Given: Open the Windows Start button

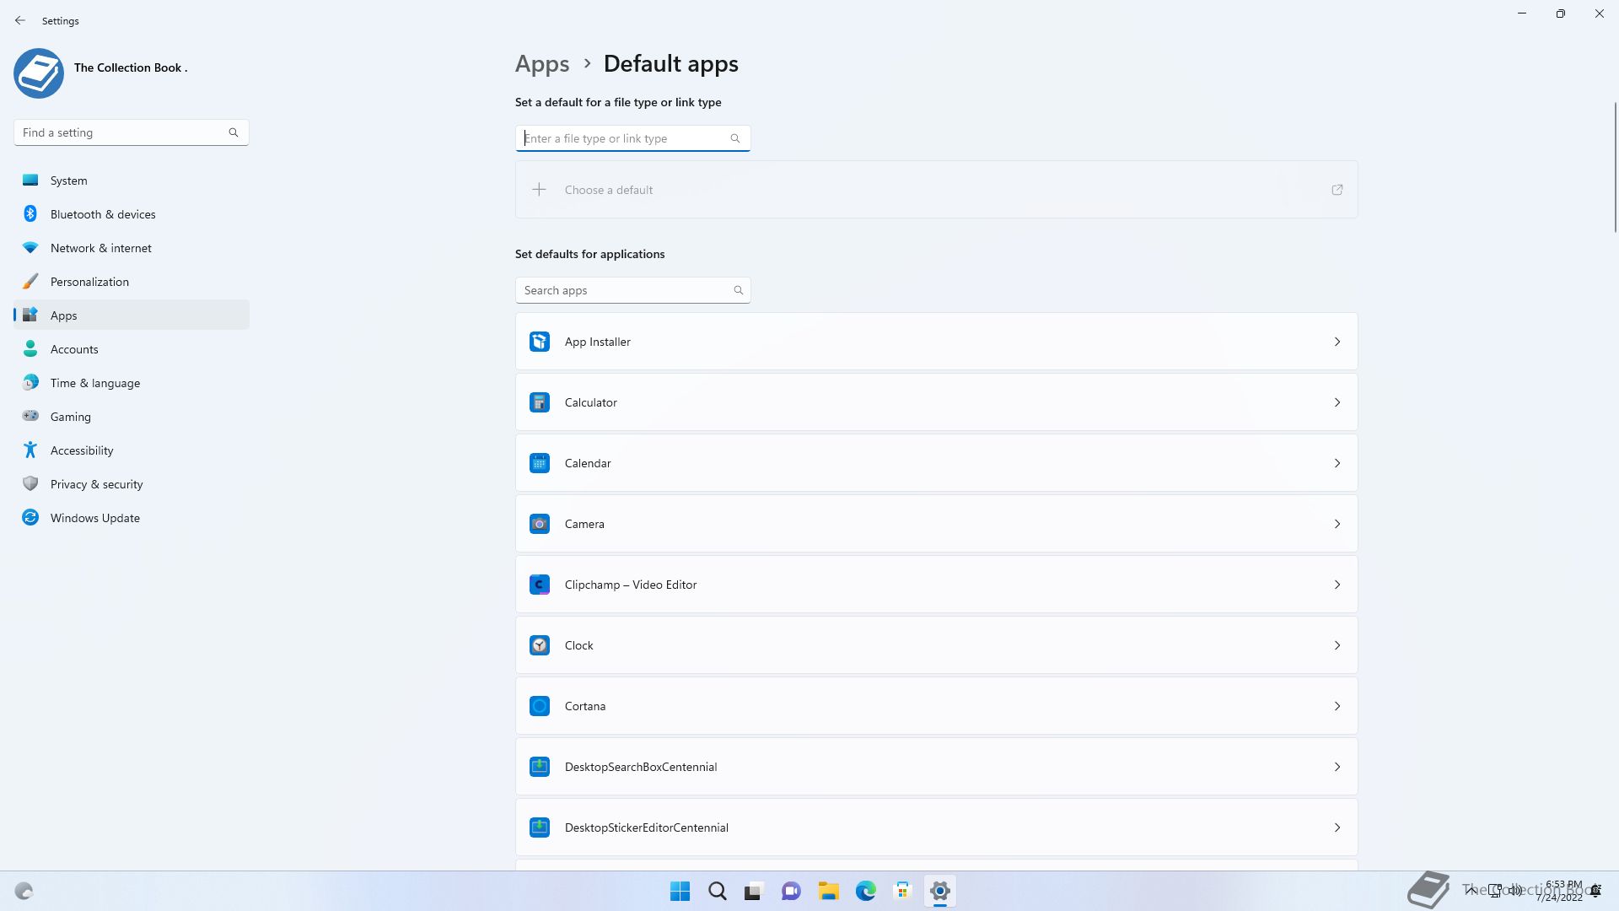Looking at the screenshot, I should [x=680, y=891].
